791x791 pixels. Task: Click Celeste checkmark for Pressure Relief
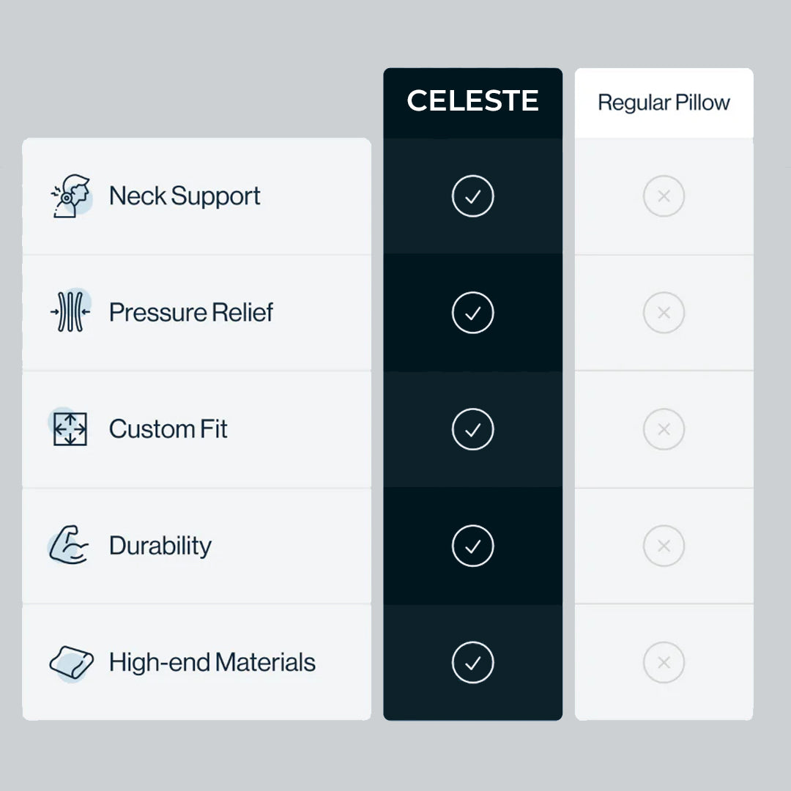[473, 313]
